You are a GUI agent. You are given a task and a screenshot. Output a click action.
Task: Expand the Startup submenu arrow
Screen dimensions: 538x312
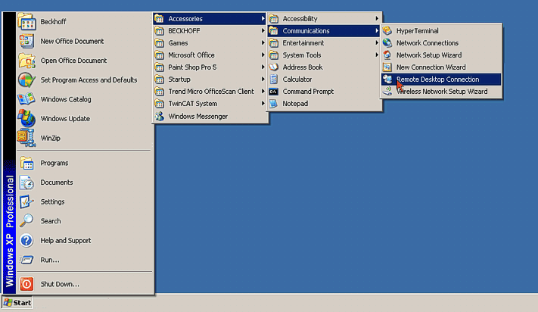coord(263,80)
